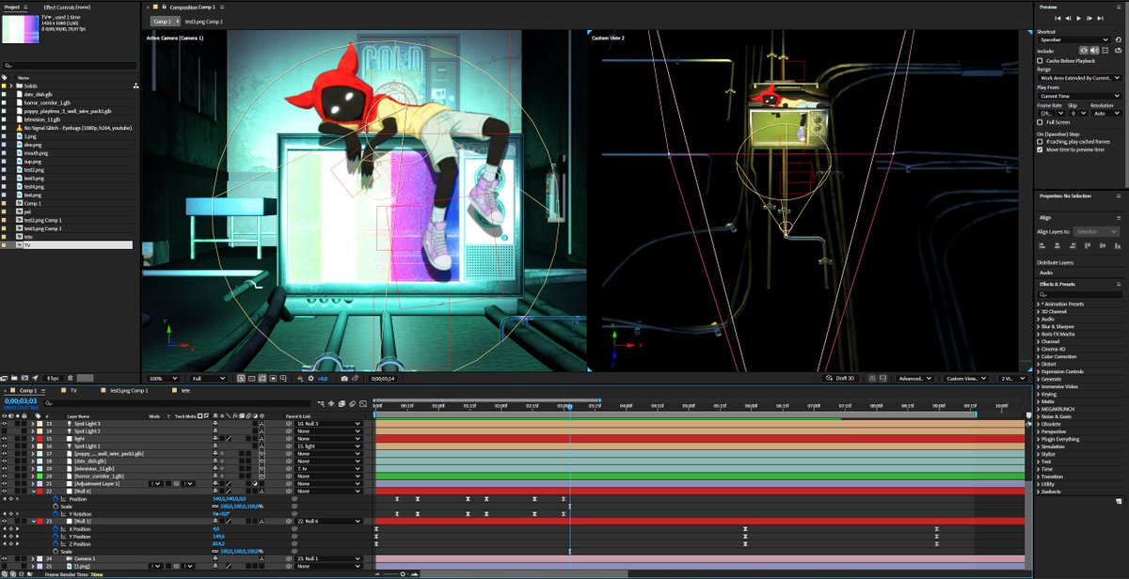Open the new folder icon in Project panel
Viewport: 1129px width, 579px height.
[x=14, y=378]
